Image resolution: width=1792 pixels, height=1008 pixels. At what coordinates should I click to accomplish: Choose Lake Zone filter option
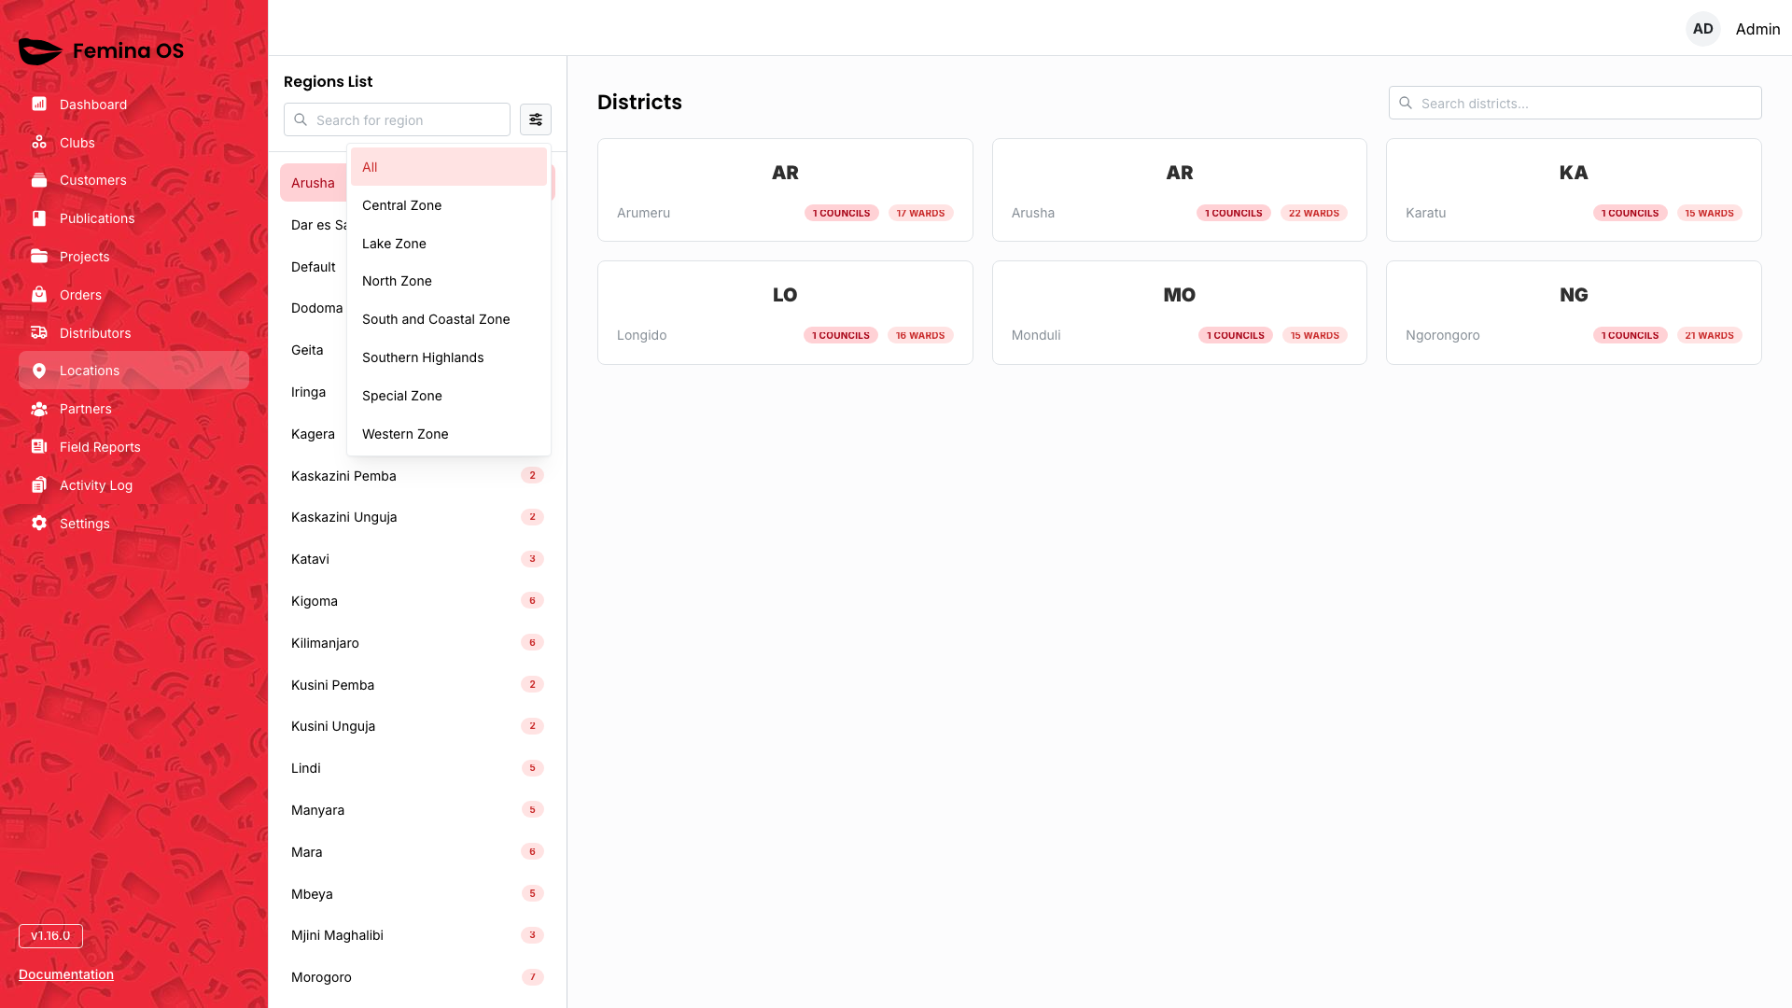point(449,244)
